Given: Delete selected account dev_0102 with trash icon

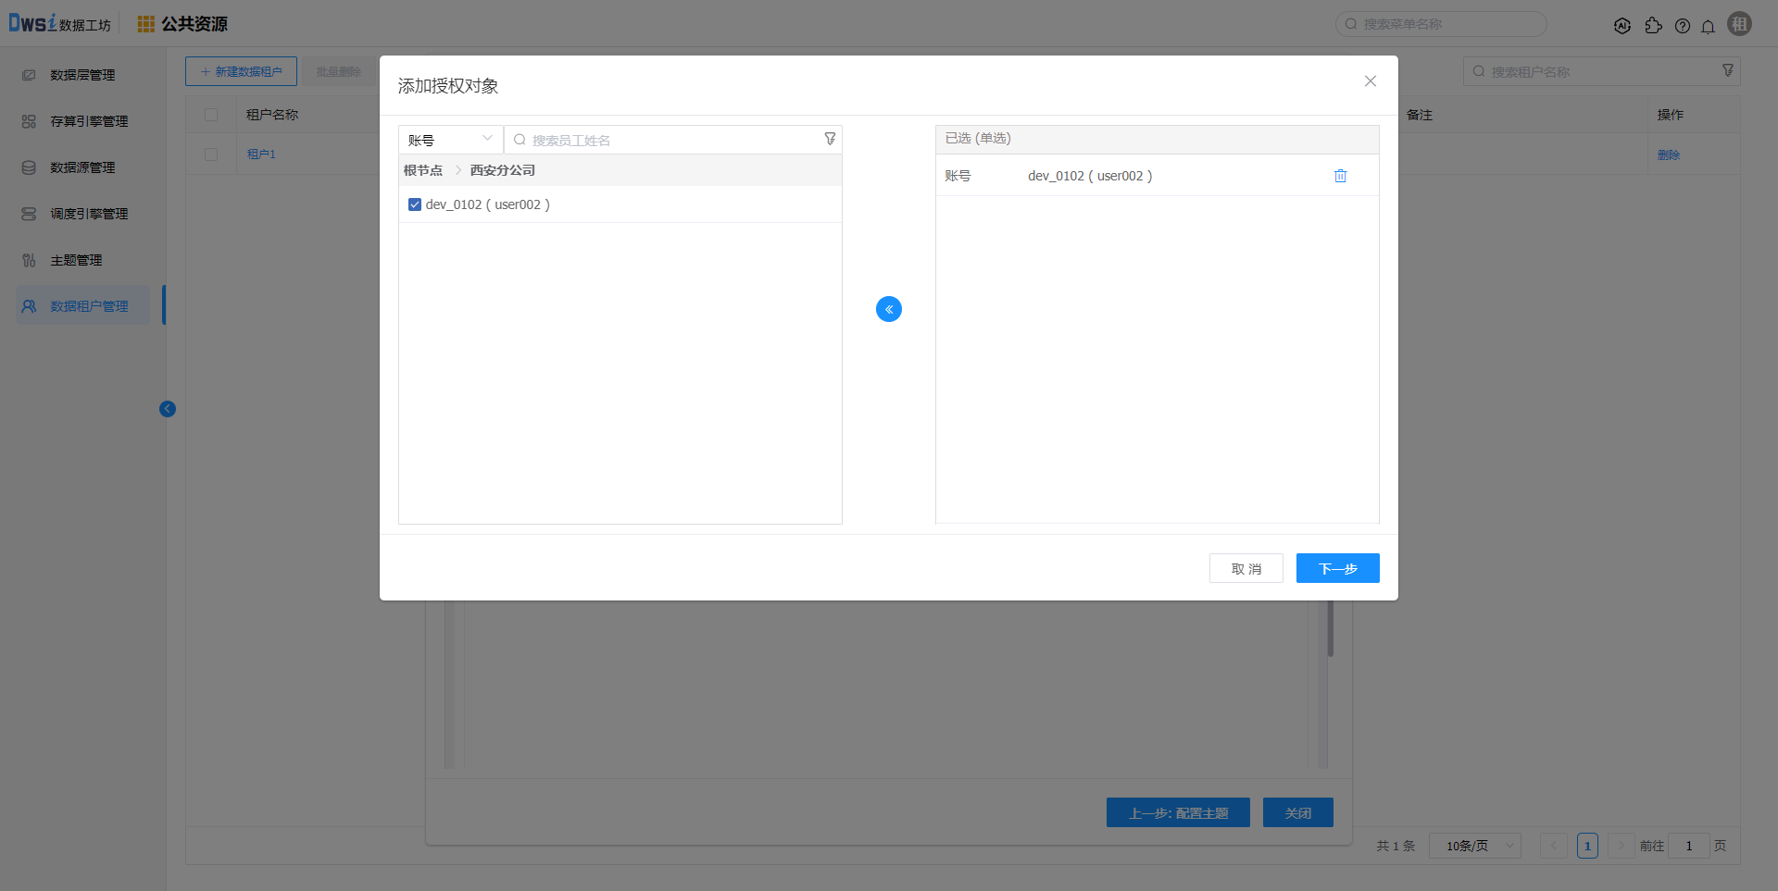Looking at the screenshot, I should 1340,176.
